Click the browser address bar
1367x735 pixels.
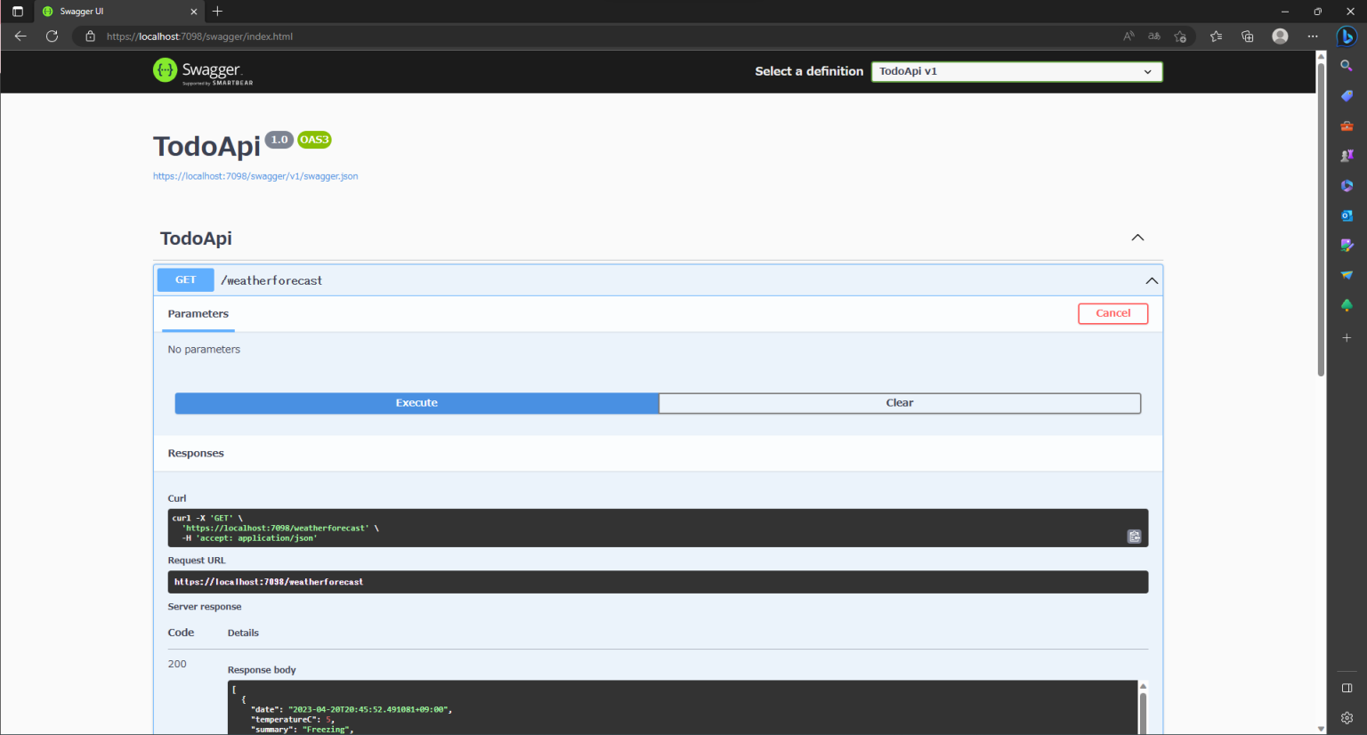[356, 36]
